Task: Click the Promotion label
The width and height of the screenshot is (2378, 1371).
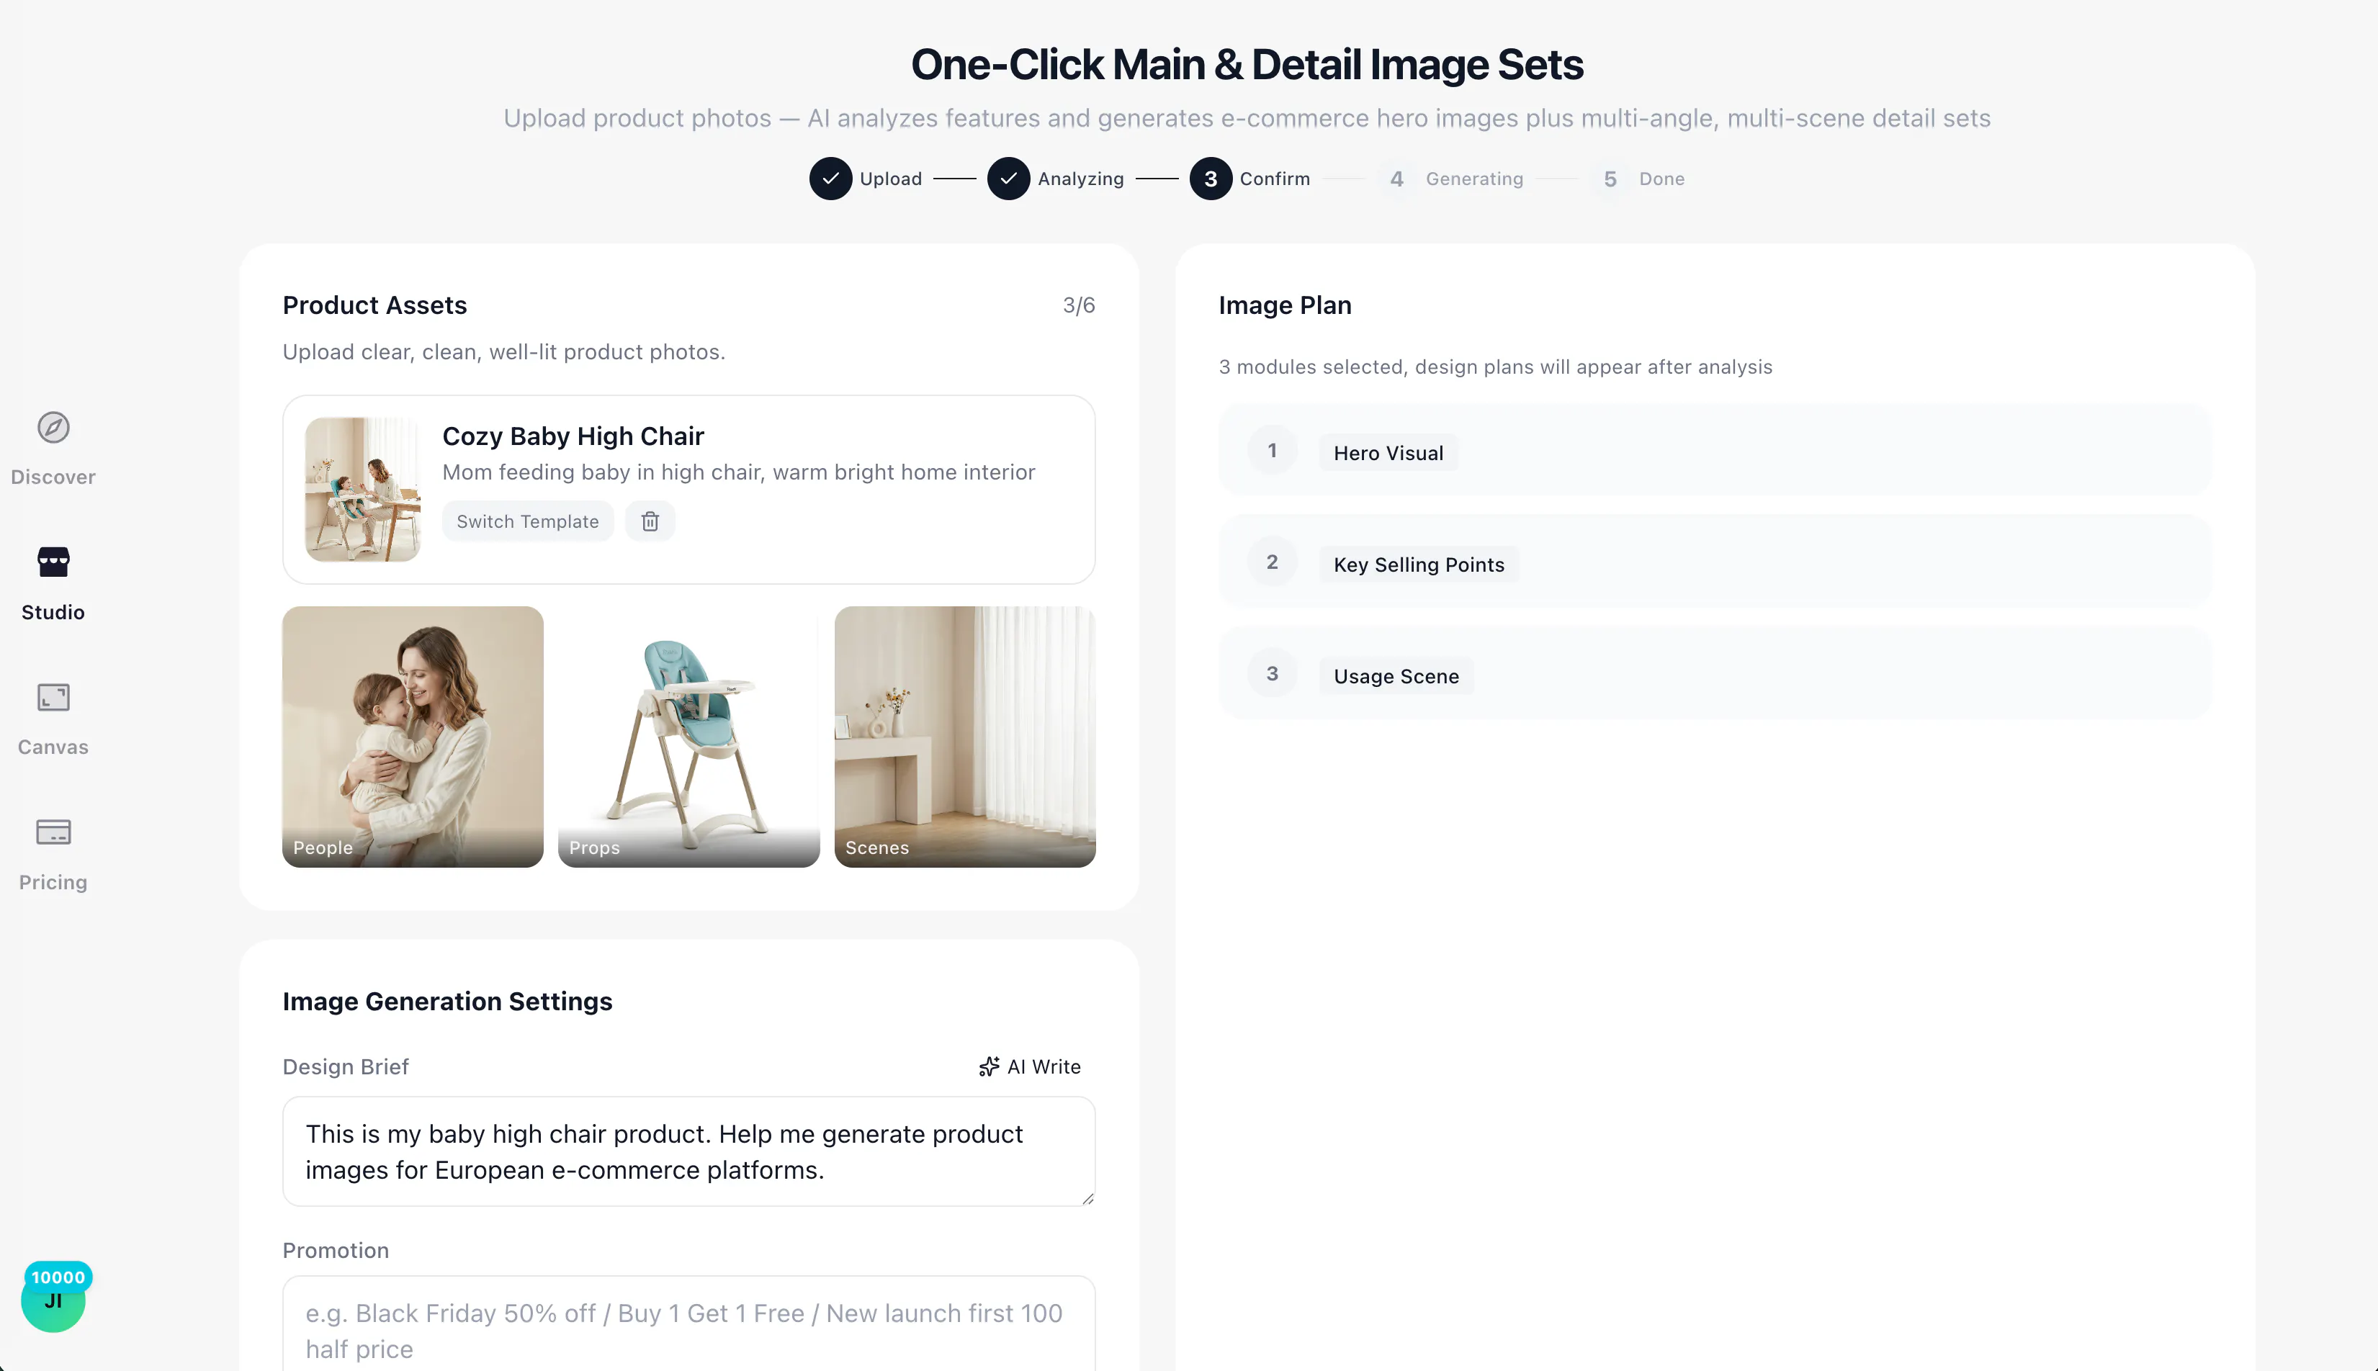Action: coord(336,1251)
